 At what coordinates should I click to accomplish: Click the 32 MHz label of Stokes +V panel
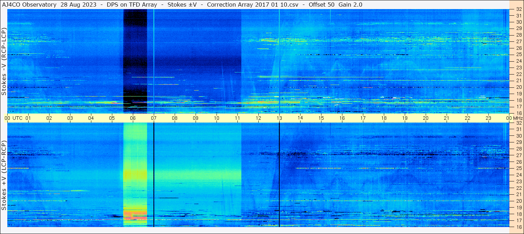[x=518, y=123]
